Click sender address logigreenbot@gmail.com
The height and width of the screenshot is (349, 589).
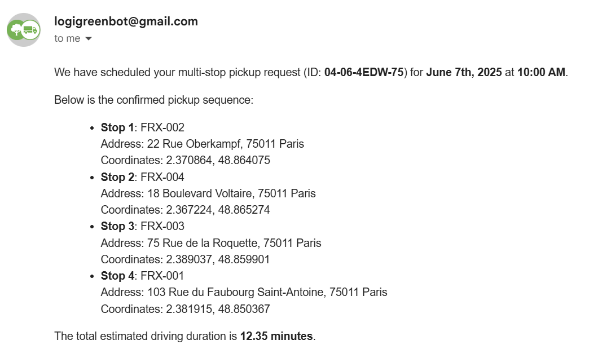coord(126,21)
